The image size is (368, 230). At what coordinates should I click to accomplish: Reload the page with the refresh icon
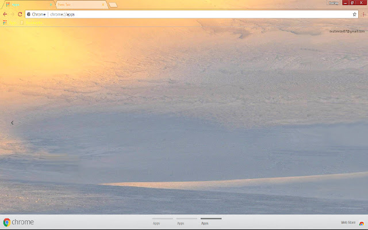(x=20, y=14)
